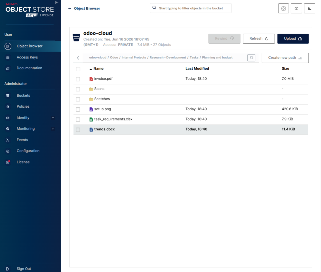Image resolution: width=321 pixels, height=272 pixels.
Task: Sort by Size column header
Action: click(285, 69)
